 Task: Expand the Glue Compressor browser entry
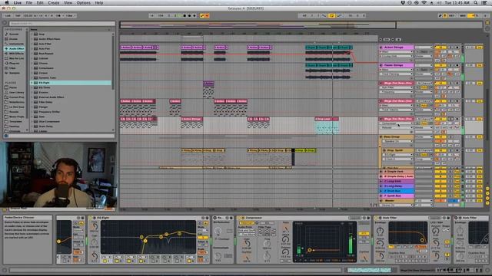[32, 121]
